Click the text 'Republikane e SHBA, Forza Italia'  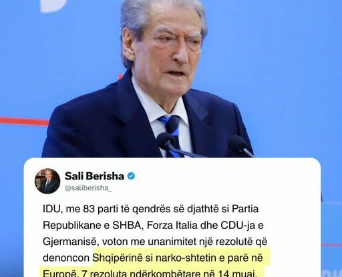[120, 226]
